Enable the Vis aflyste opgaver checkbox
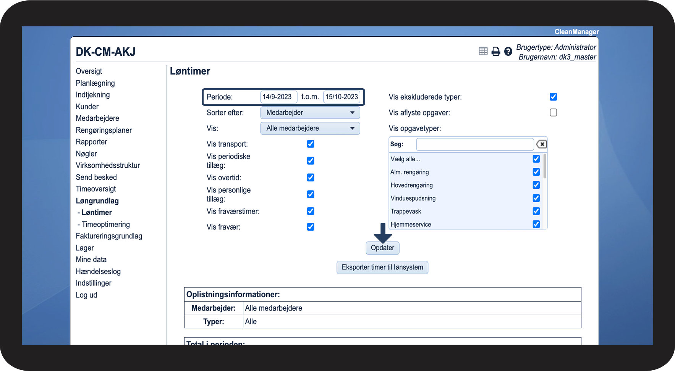 pyautogui.click(x=553, y=113)
